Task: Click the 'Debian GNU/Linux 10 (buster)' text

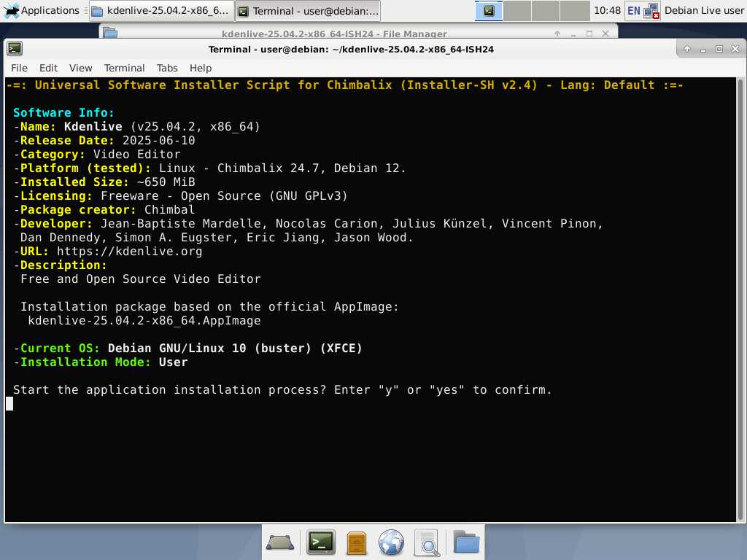Action: [x=209, y=348]
